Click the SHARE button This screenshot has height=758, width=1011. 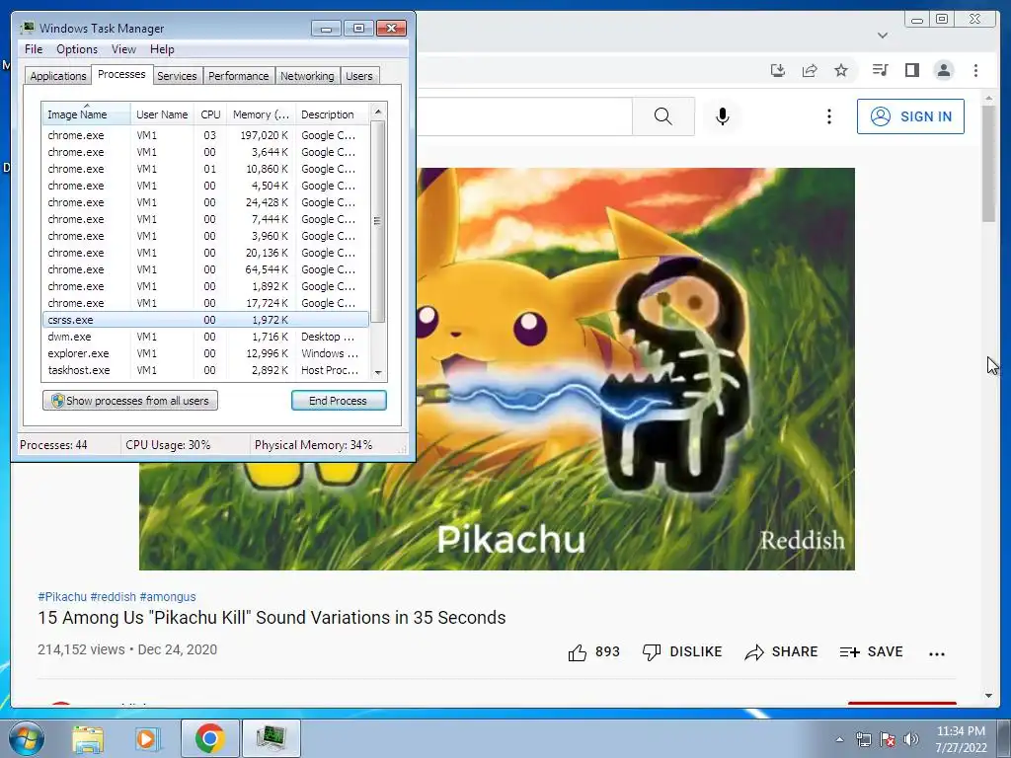(x=781, y=652)
